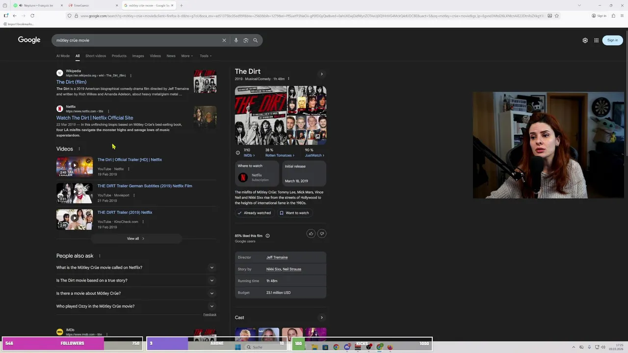The image size is (628, 353).
Task: Clear the search box with the X icon
Action: pos(224,40)
